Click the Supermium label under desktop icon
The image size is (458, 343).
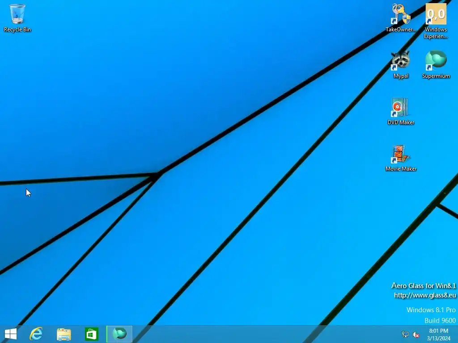436,76
